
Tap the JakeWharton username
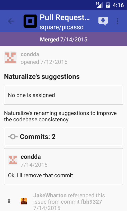tap(50, 195)
